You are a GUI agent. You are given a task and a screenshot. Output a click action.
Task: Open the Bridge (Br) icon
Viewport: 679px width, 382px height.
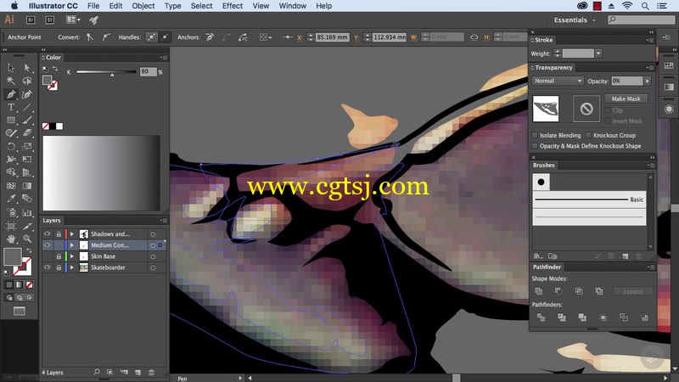point(31,20)
